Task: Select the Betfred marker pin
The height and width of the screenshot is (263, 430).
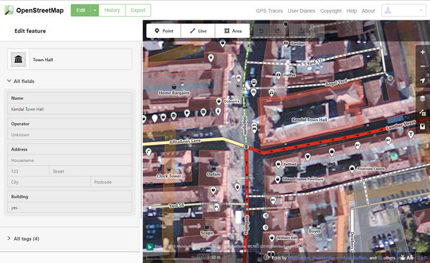Action: coord(278,165)
